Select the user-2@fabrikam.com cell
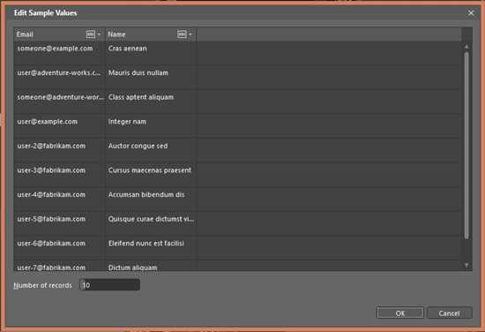 59,150
